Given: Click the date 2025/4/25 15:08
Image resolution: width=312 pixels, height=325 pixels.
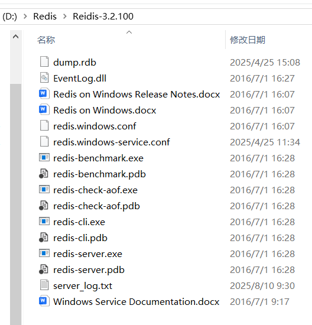Looking at the screenshot, I should coord(265,63).
